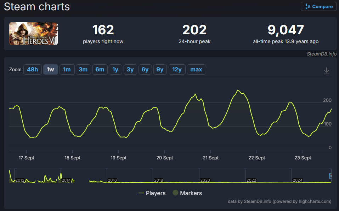Toggle the Players series in legend
The height and width of the screenshot is (211, 339).
(152, 193)
